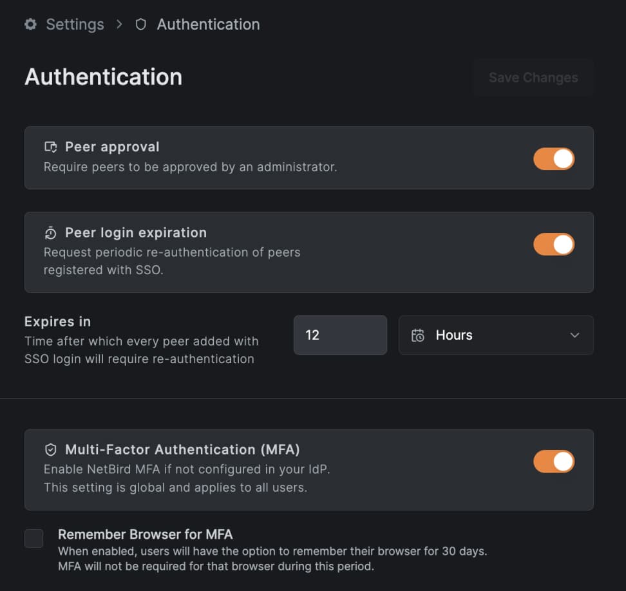Disable Multi-Factor Authentication globally

[554, 462]
